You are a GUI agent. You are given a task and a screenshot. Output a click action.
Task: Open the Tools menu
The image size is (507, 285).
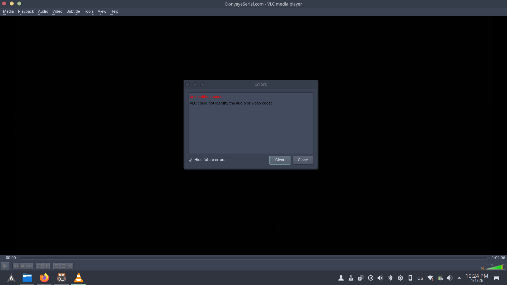tap(89, 11)
